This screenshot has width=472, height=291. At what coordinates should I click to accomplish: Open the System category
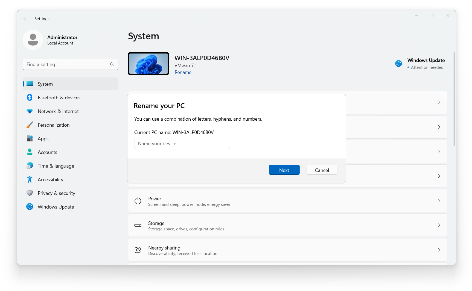pos(71,84)
